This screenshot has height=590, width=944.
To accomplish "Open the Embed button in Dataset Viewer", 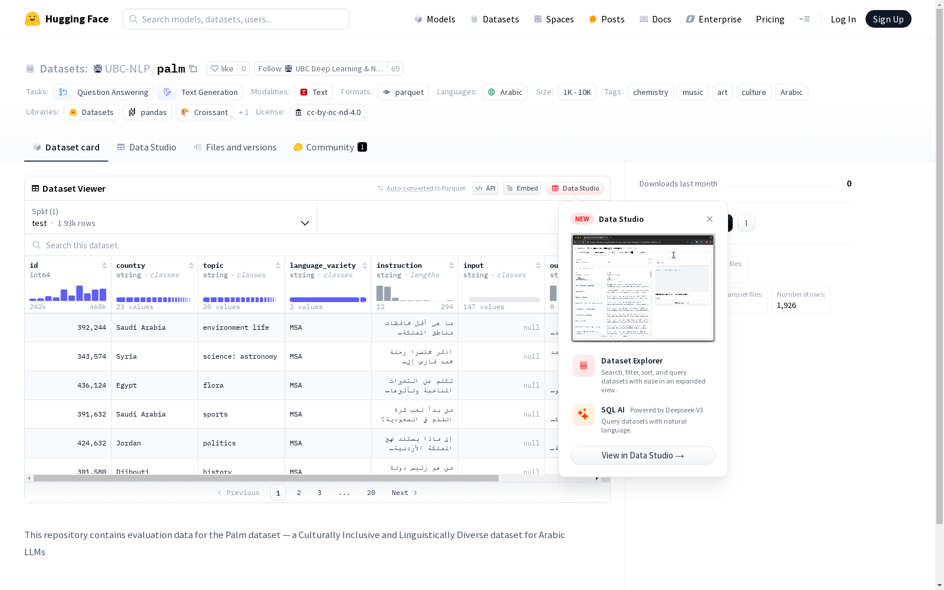I will click(522, 188).
